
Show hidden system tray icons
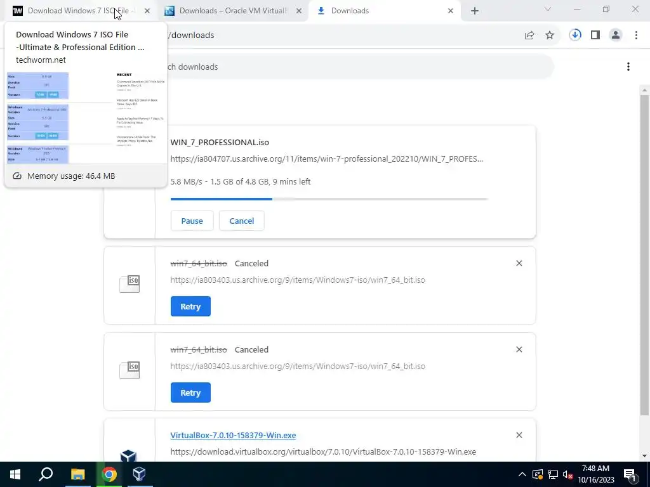pos(522,474)
